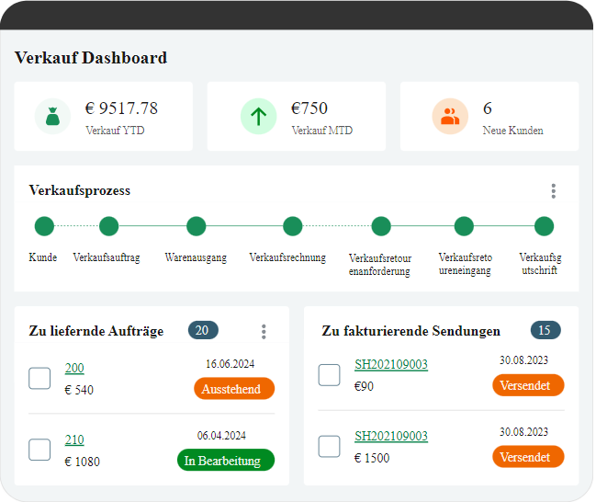Click the green up arrow Verkauf MTD icon

(x=258, y=116)
